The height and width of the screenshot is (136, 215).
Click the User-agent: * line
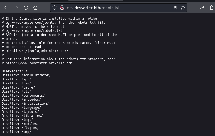(15, 71)
